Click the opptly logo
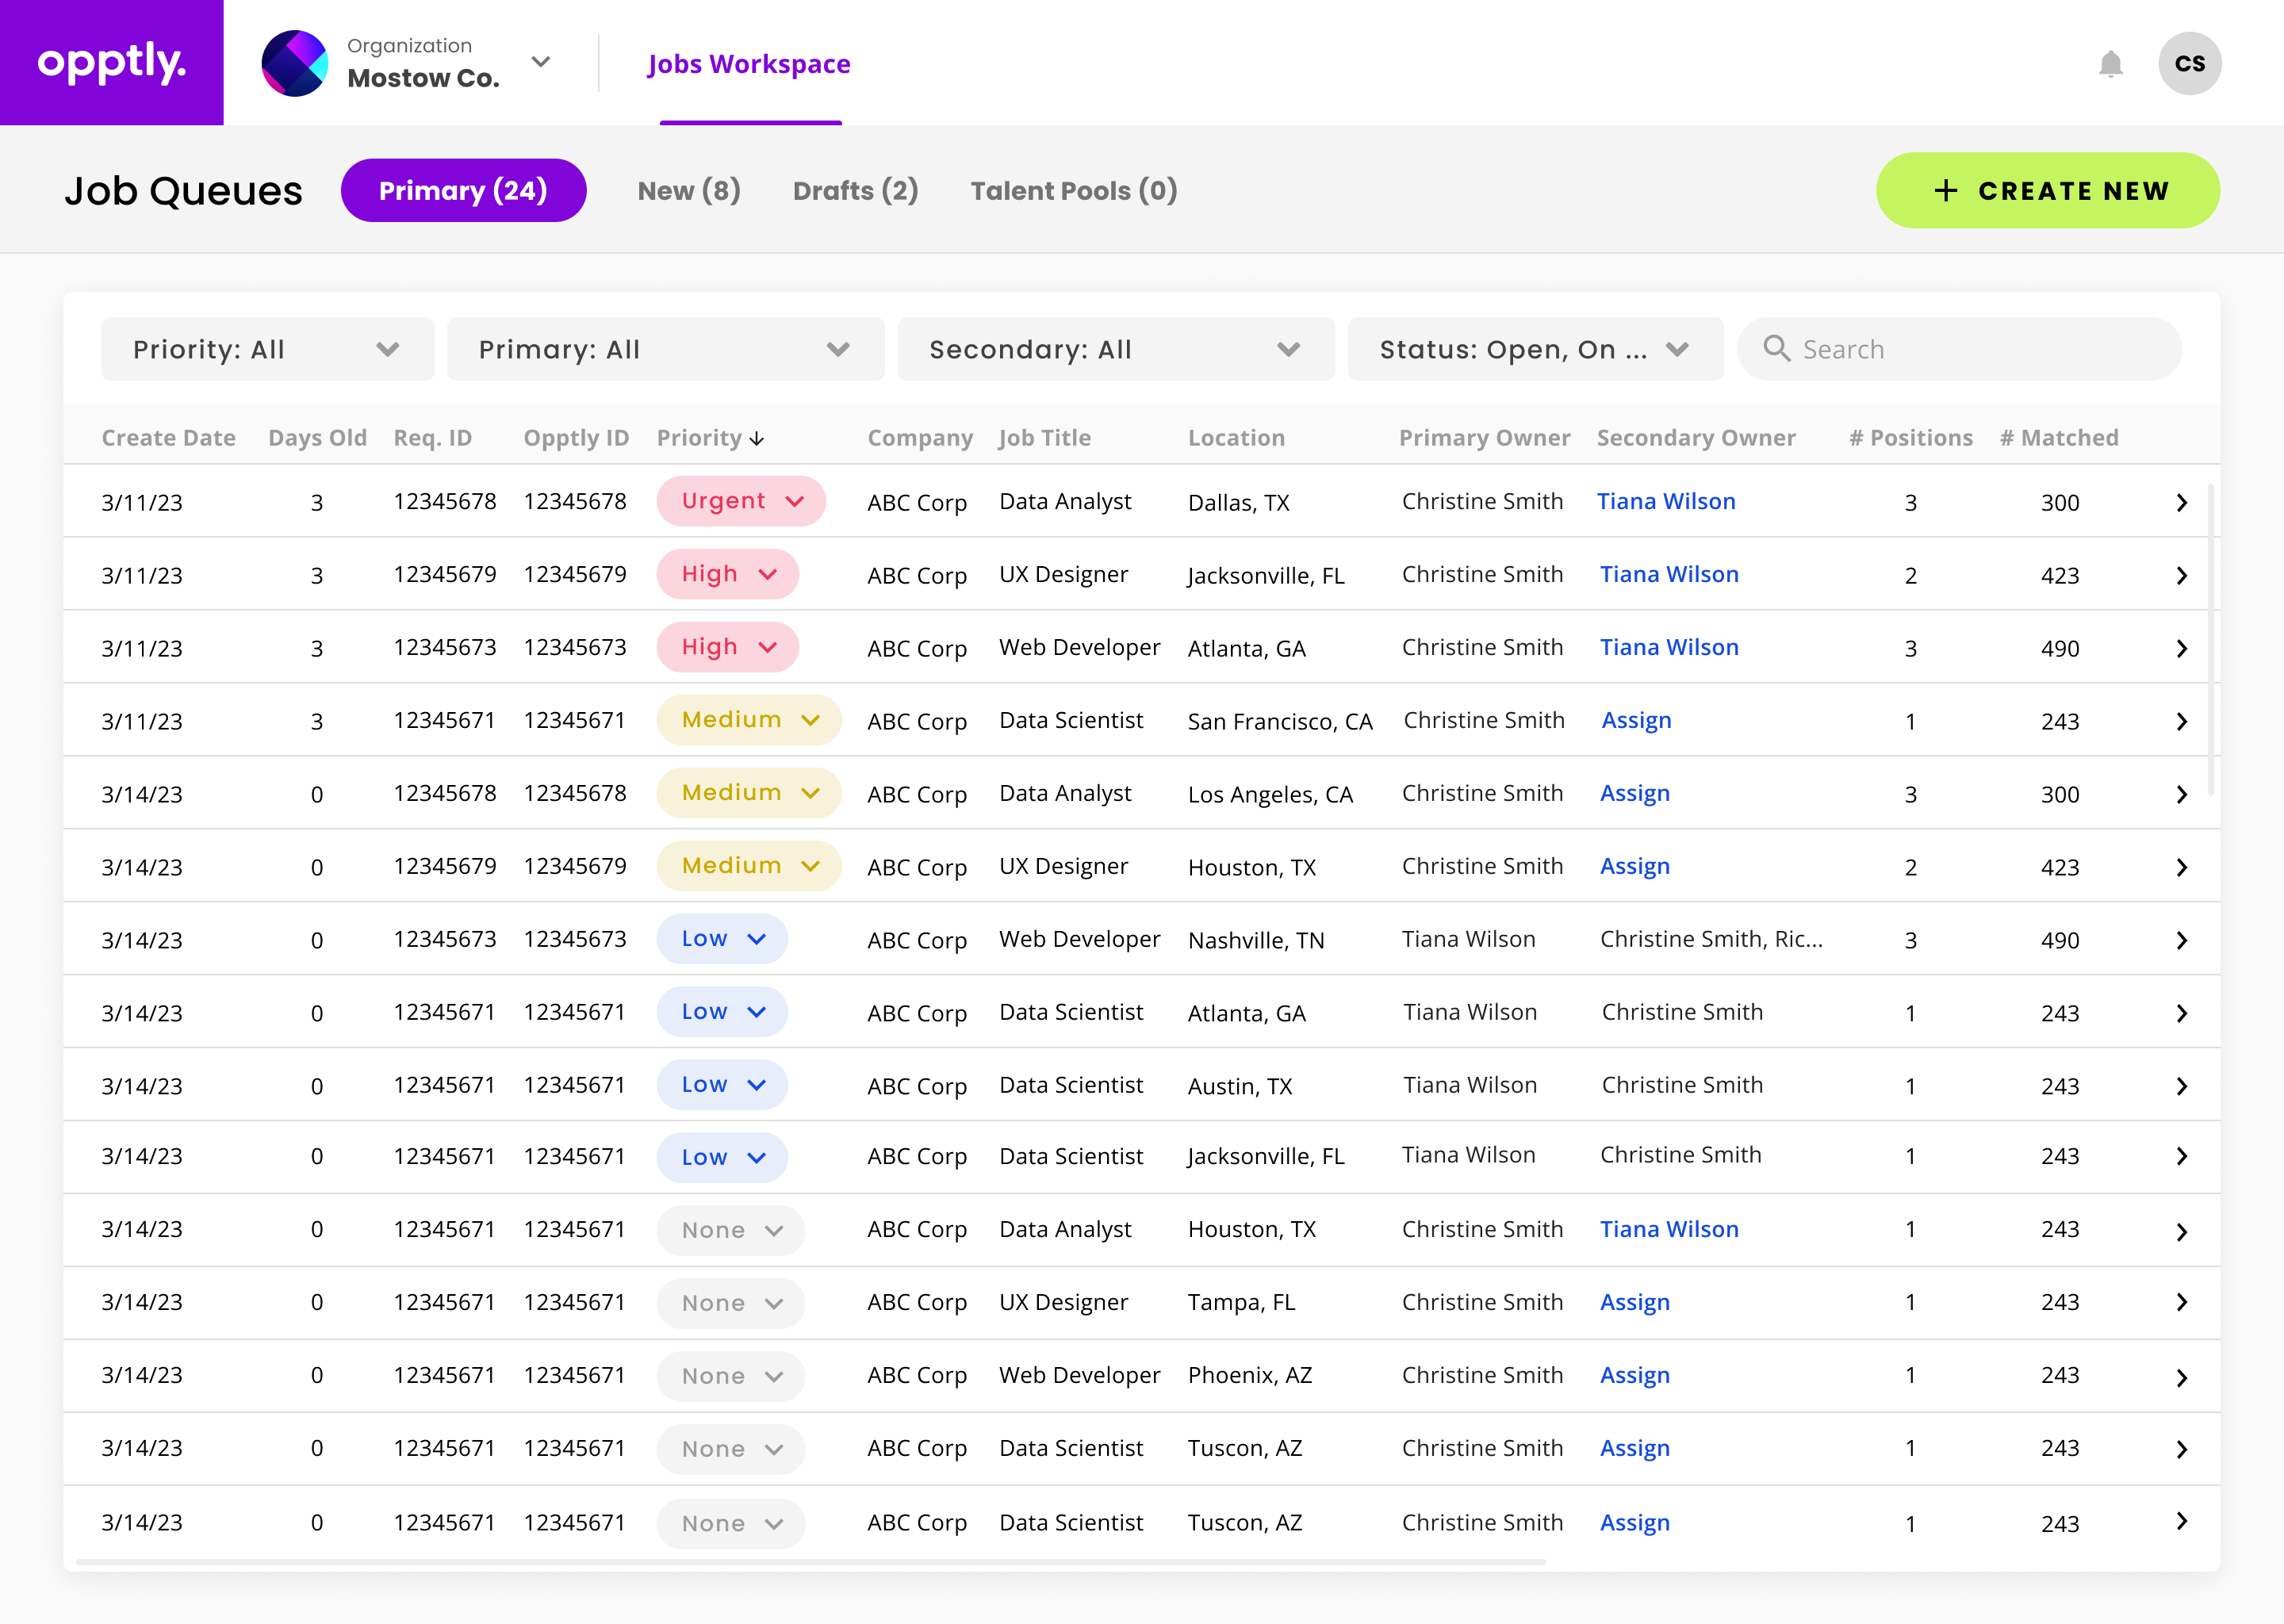The image size is (2284, 1624). [x=111, y=62]
